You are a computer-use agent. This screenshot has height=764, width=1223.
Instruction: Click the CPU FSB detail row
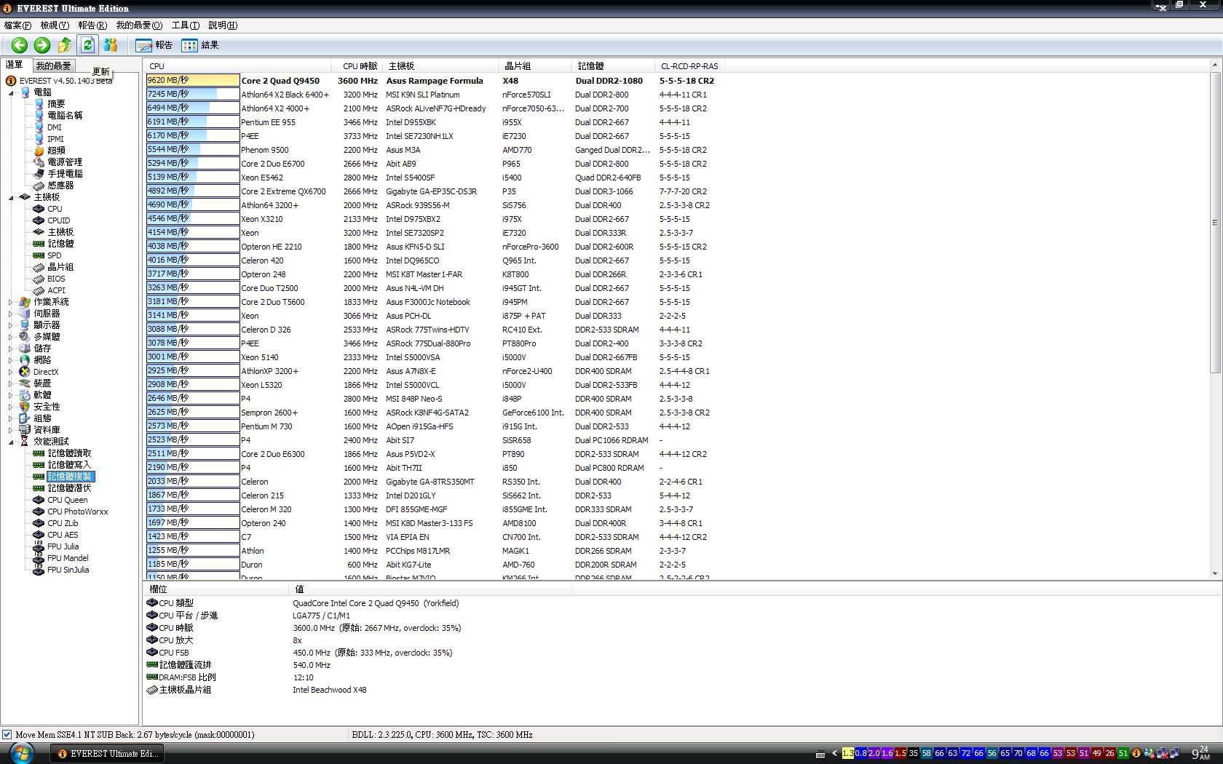pos(357,653)
